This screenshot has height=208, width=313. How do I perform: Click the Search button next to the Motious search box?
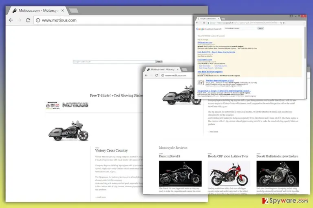pos(159,62)
